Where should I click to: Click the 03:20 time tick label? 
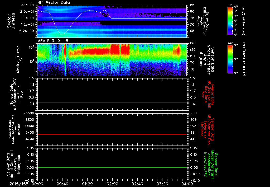pyautogui.click(x=162, y=184)
